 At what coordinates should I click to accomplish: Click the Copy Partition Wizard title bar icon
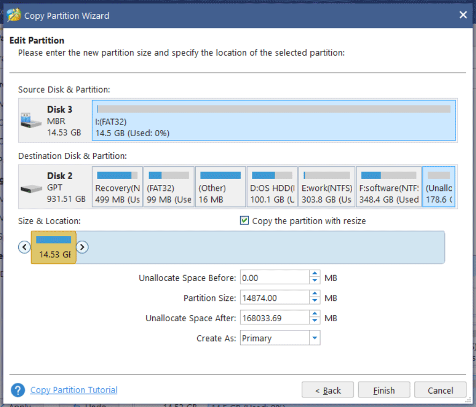13,14
